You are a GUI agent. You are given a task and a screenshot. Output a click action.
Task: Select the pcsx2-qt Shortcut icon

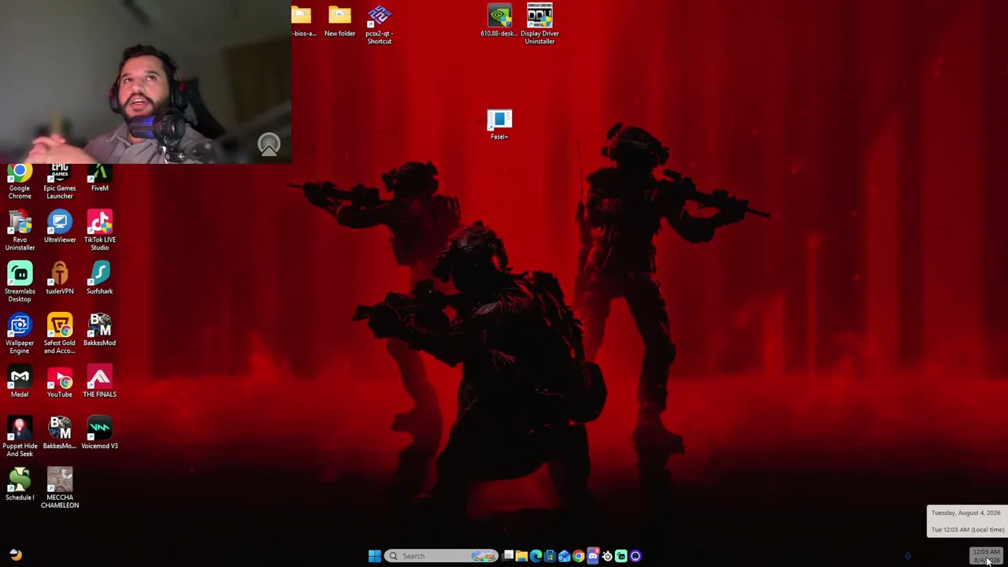379,25
